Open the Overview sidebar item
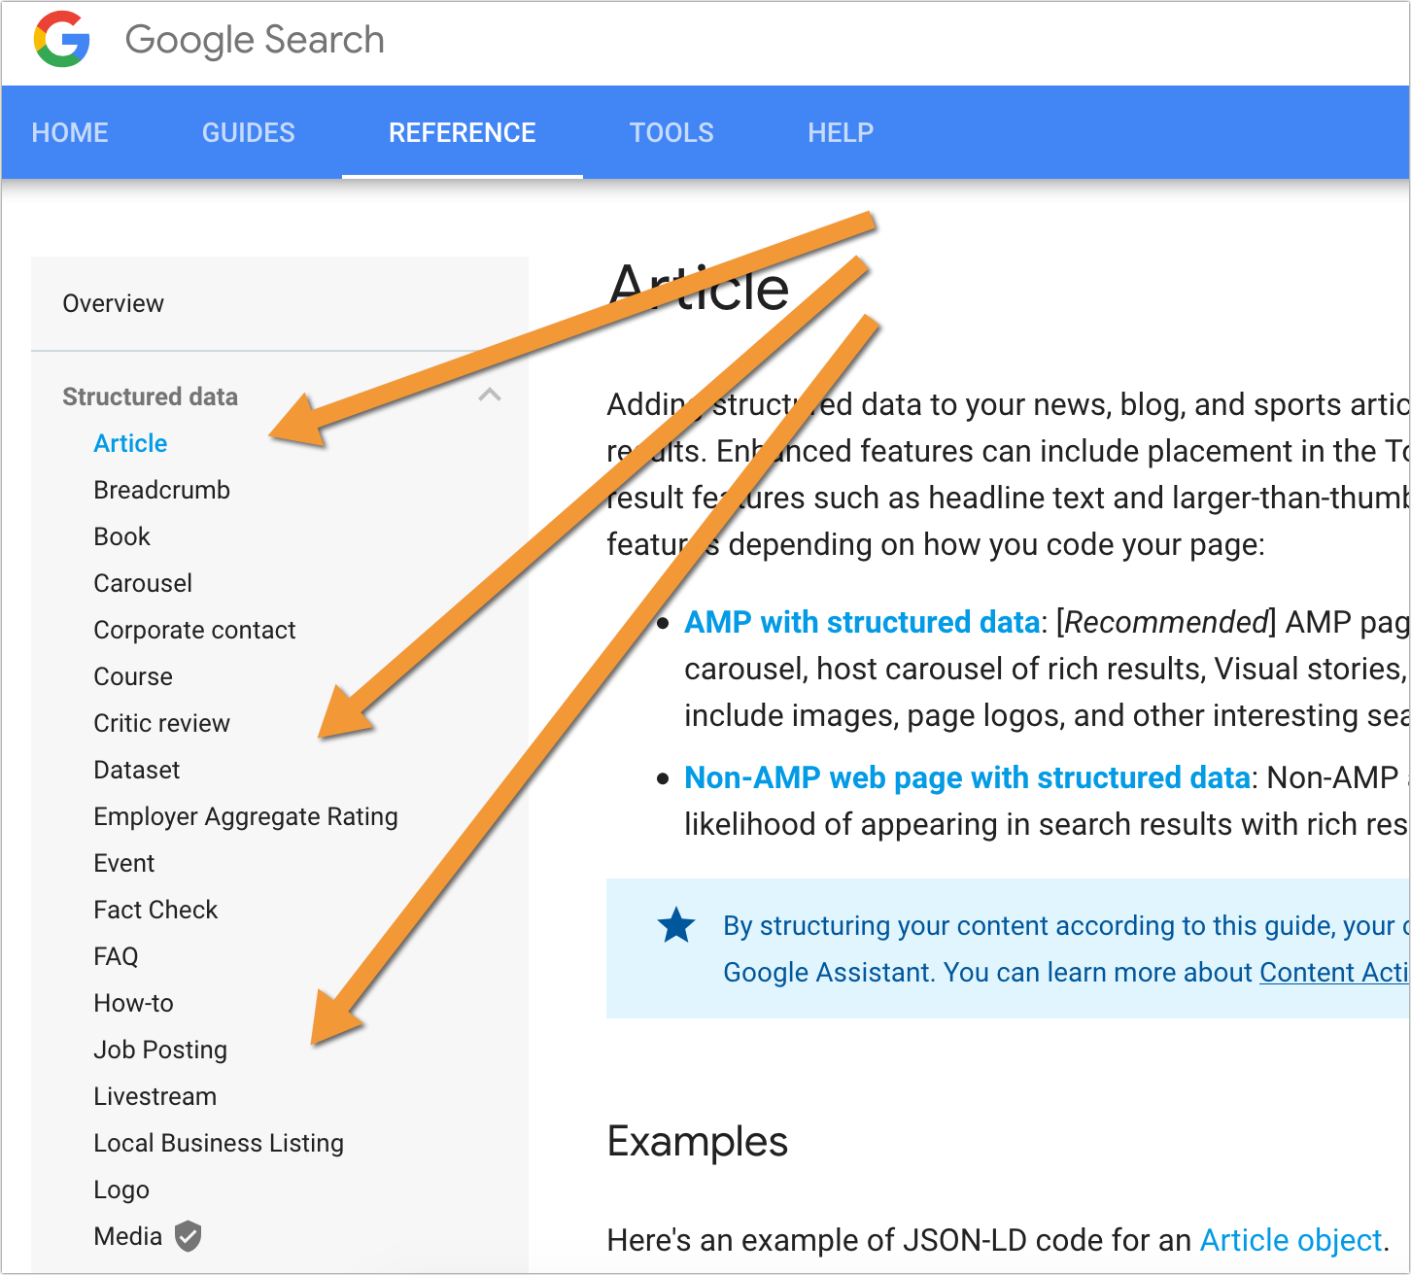 (113, 302)
